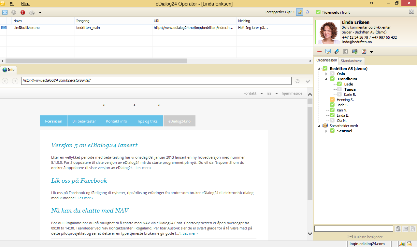Click the unread messages icon at the panel bottom
The height and width of the screenshot is (247, 417).
coord(350,237)
